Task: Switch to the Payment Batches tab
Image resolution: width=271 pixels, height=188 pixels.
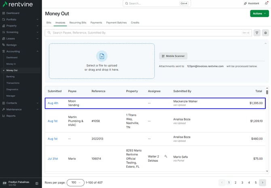Action: pyautogui.click(x=116, y=23)
